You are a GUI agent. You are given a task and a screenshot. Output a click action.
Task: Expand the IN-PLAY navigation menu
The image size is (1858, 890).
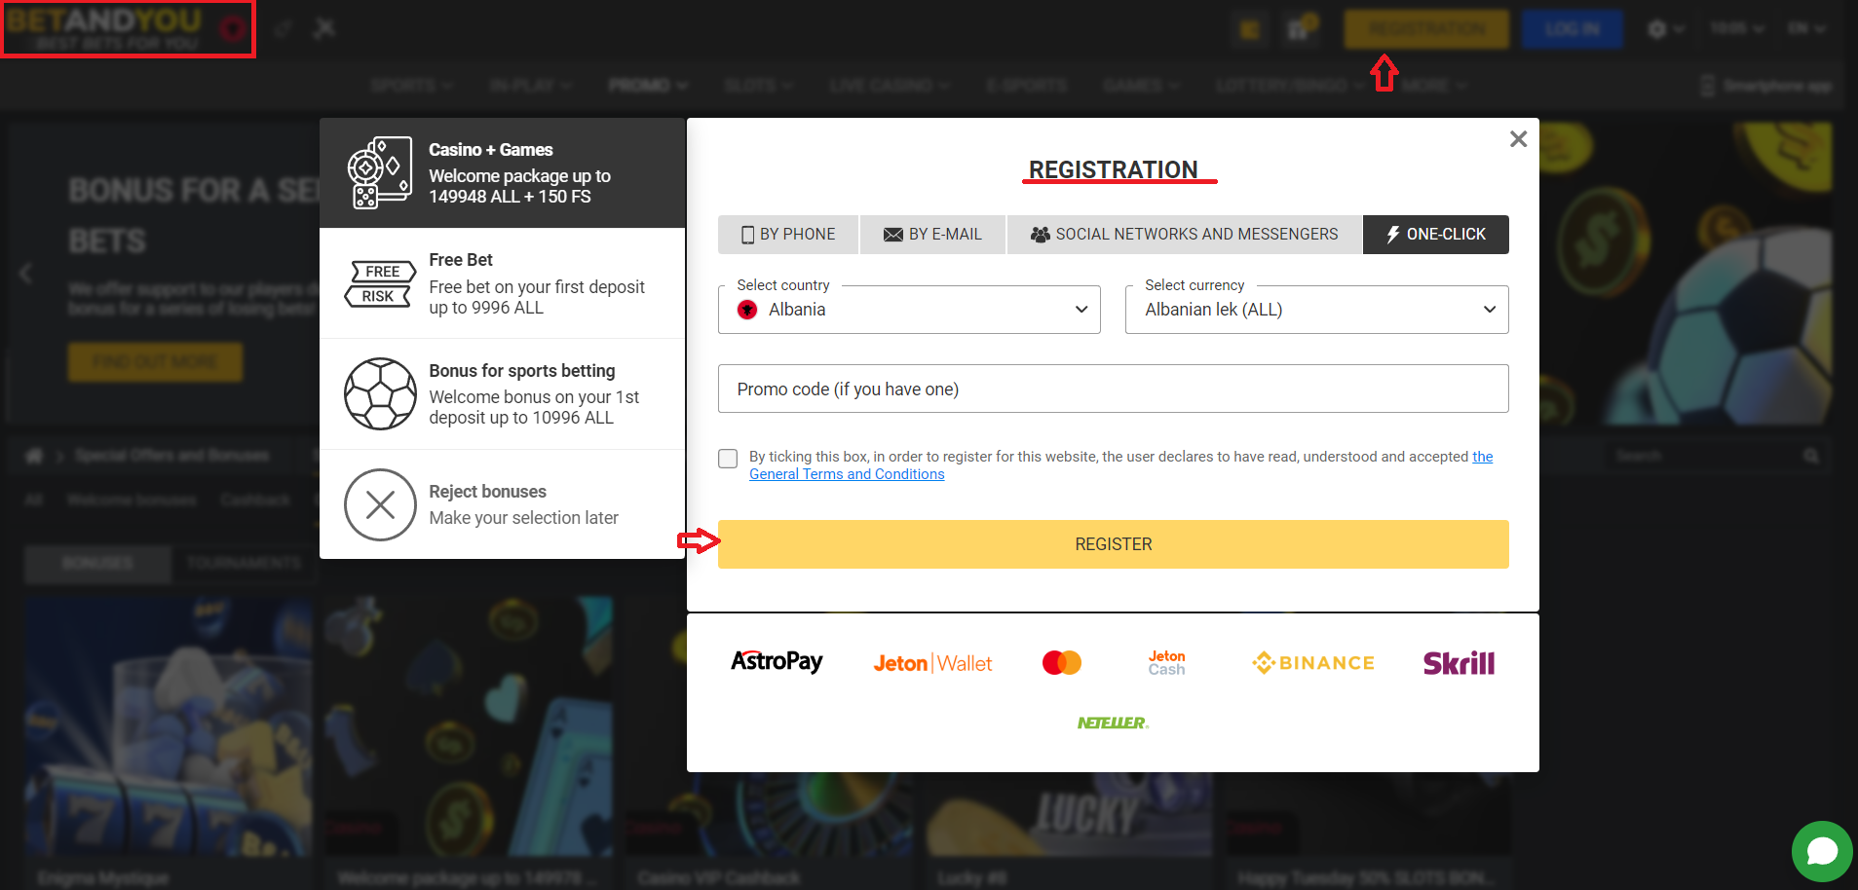(530, 86)
